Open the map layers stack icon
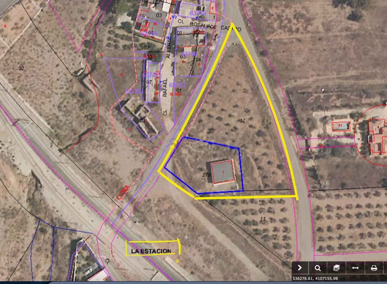The height and width of the screenshot is (284, 387). pyautogui.click(x=336, y=268)
